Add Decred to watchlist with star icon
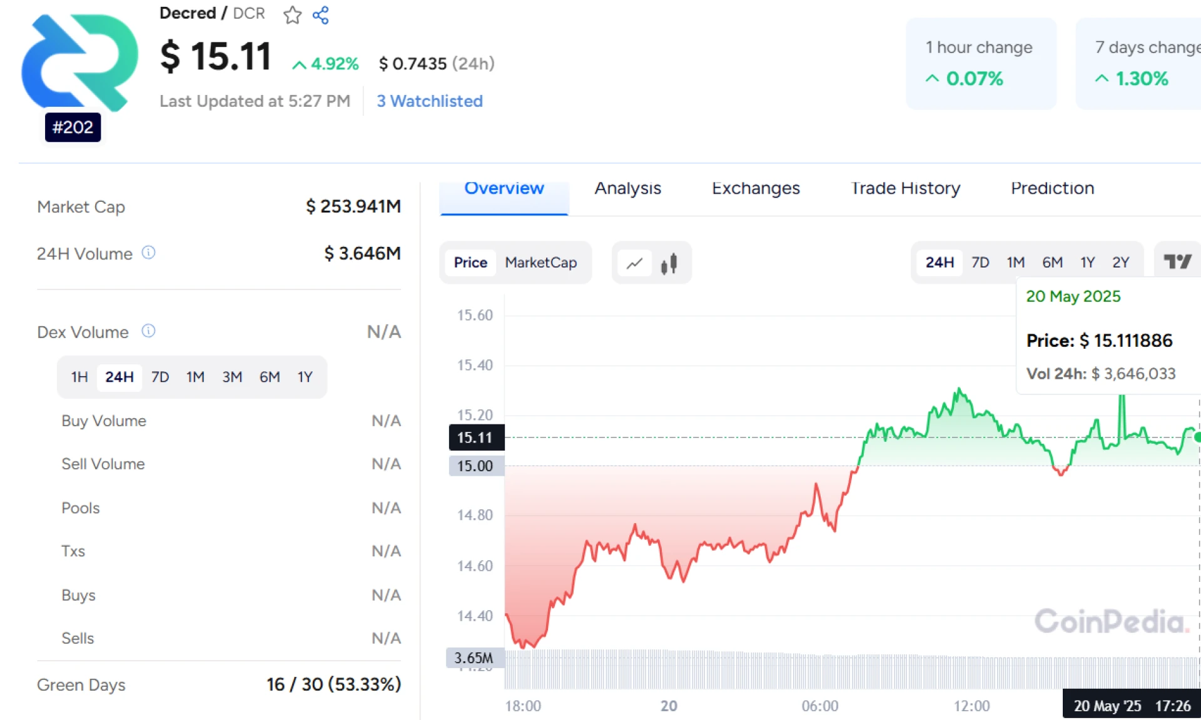Image resolution: width=1201 pixels, height=720 pixels. click(x=292, y=14)
